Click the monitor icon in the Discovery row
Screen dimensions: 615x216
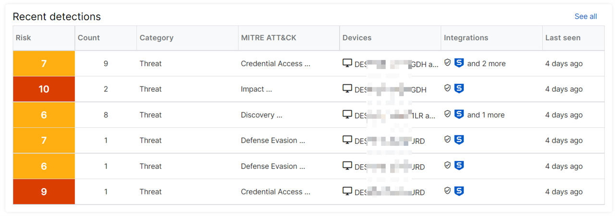(347, 114)
